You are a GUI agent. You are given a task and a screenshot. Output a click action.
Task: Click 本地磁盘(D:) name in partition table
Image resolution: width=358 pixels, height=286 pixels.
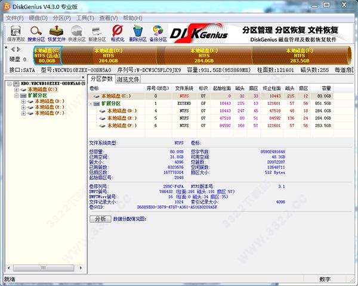[x=122, y=111]
